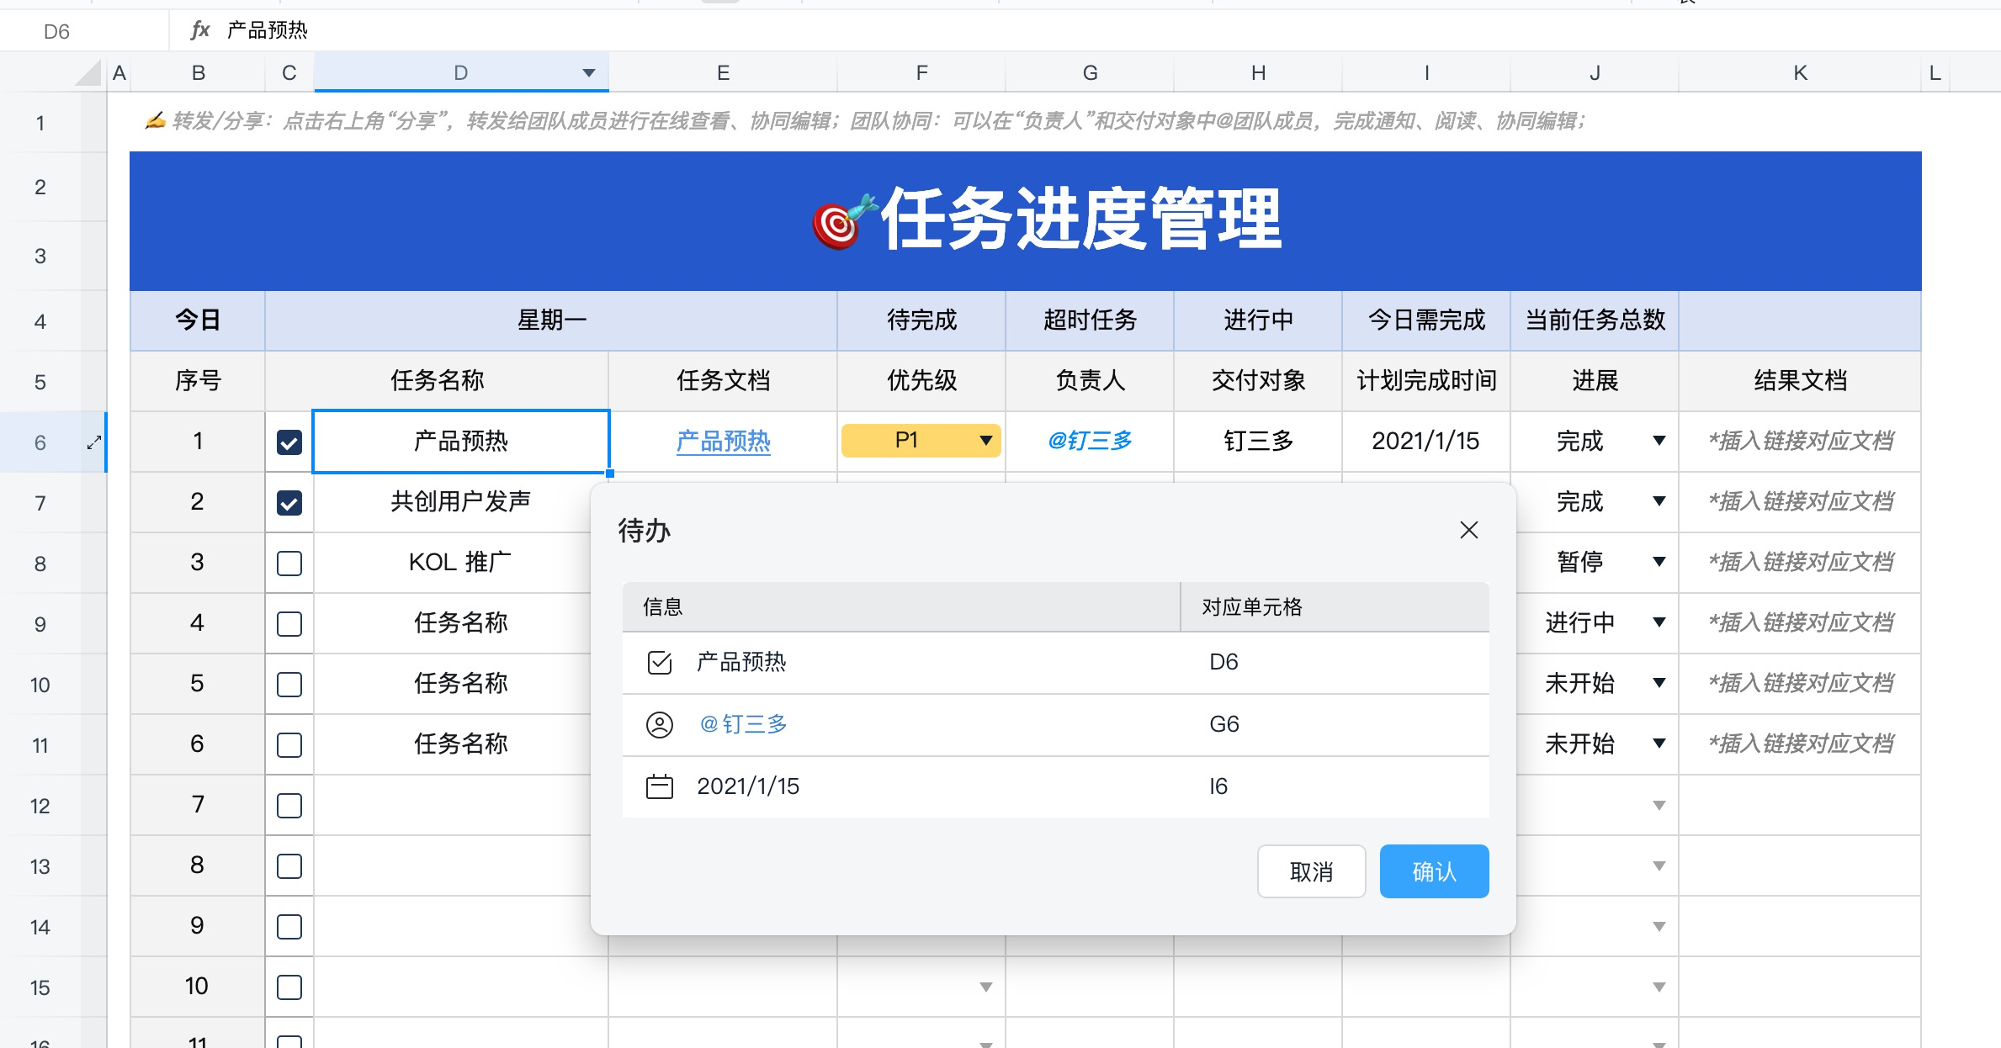Click the avatar icon next to @钉三多 in the dialog
Screen dimensions: 2001x1048
(x=660, y=724)
